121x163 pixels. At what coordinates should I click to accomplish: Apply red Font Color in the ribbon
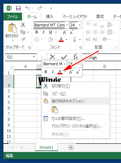(x=61, y=39)
